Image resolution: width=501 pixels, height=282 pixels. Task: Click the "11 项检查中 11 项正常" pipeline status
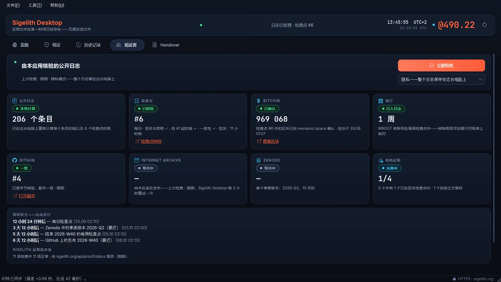tap(70, 256)
